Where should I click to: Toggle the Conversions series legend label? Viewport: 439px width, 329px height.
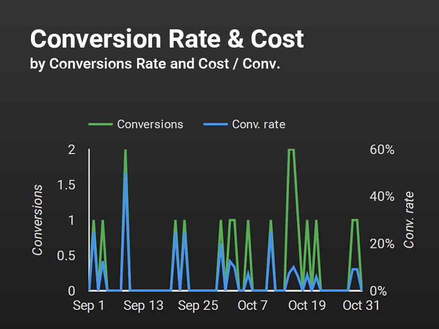click(x=150, y=124)
